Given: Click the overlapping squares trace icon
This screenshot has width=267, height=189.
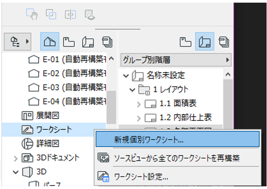Looking at the screenshot, I should coord(51,14).
